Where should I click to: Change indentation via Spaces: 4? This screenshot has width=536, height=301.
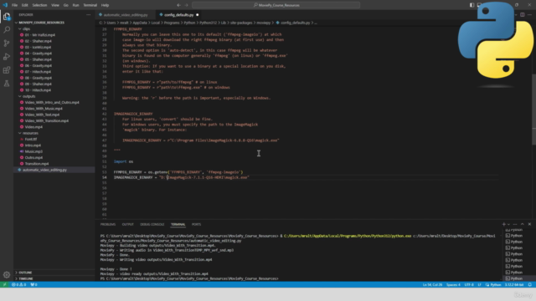click(453, 284)
